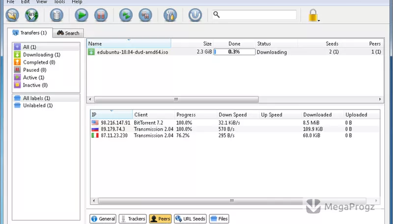Click BitTorrent 7.2 client cell
The width and height of the screenshot is (393, 224).
click(148, 123)
